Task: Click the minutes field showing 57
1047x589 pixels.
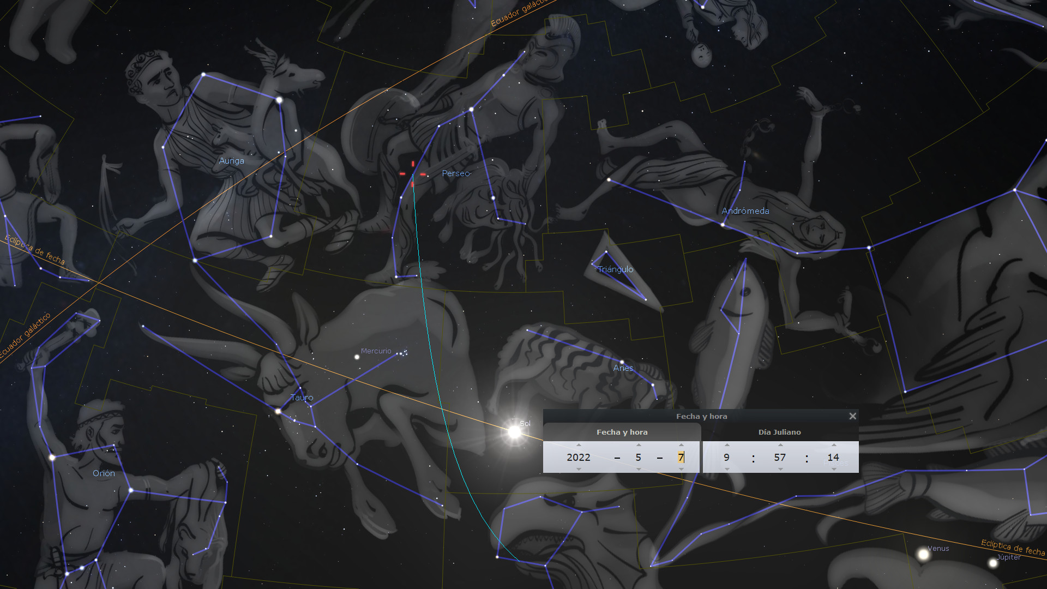Action: [x=780, y=458]
